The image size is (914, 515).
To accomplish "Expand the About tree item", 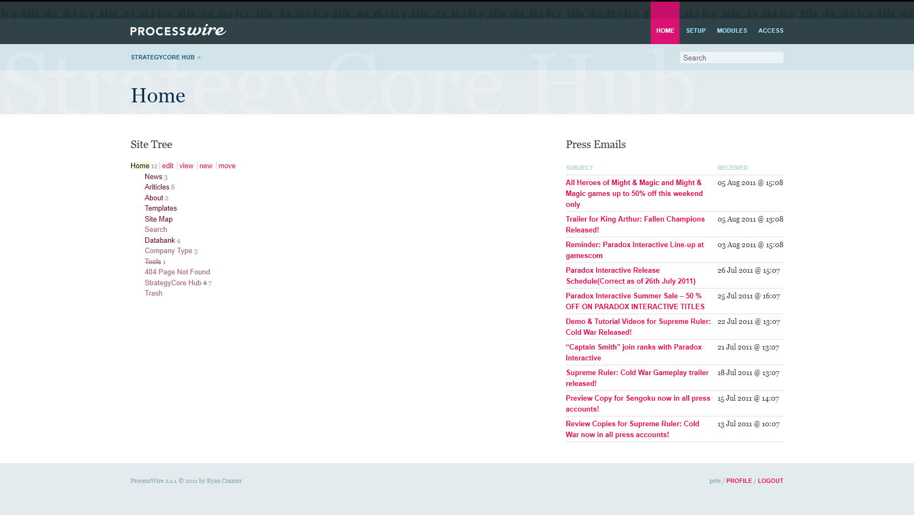I will coord(154,198).
